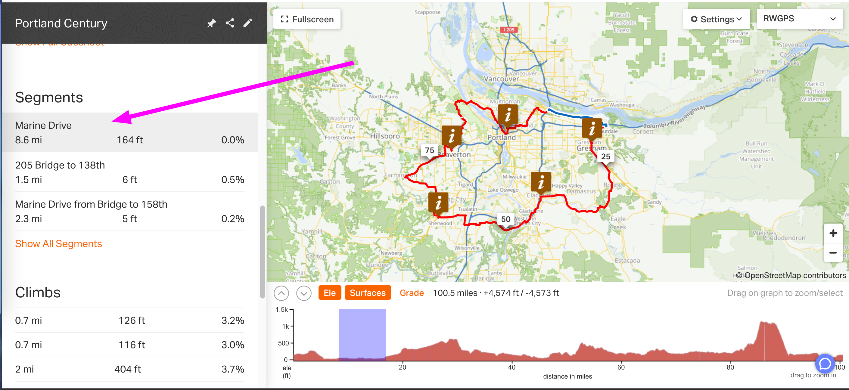The height and width of the screenshot is (390, 849).
Task: Collapse graph using the up chevron
Action: pyautogui.click(x=281, y=293)
